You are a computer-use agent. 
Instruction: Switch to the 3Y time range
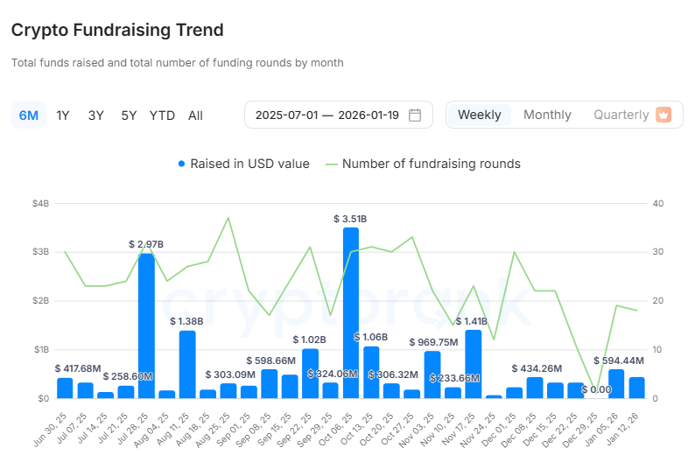point(96,115)
